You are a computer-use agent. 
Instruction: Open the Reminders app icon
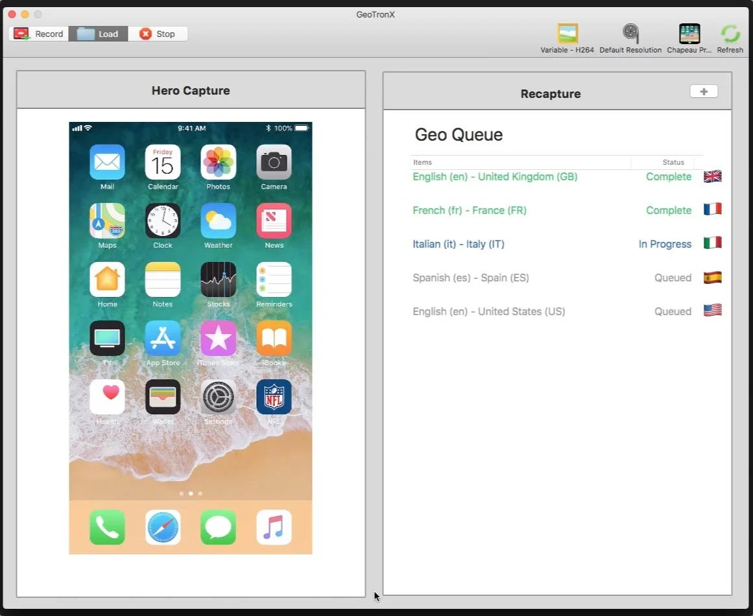(x=274, y=279)
